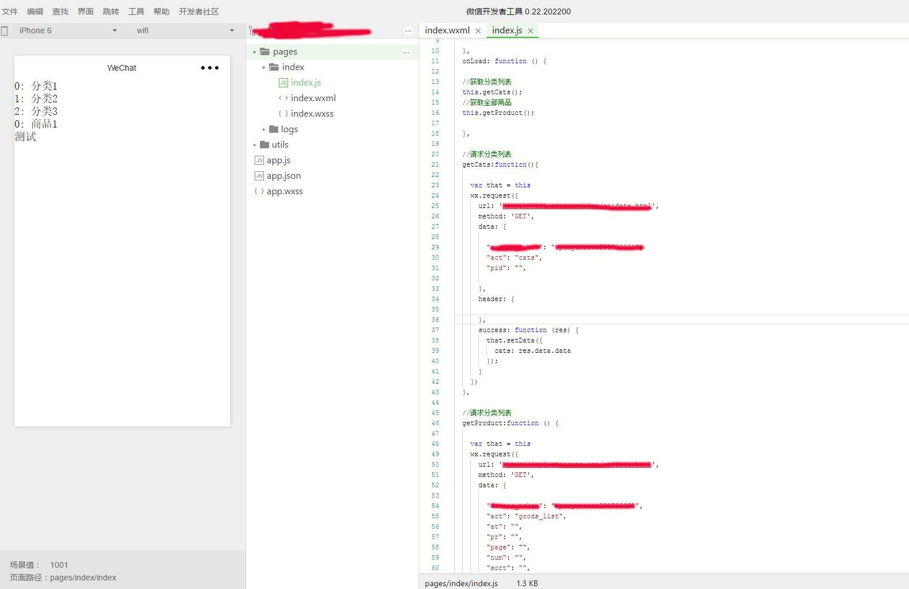This screenshot has height=589, width=909.
Task: Expand the logs folder
Action: click(x=264, y=129)
